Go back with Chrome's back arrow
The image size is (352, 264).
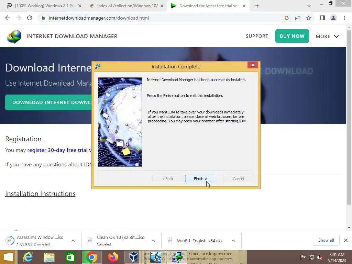tap(8, 18)
